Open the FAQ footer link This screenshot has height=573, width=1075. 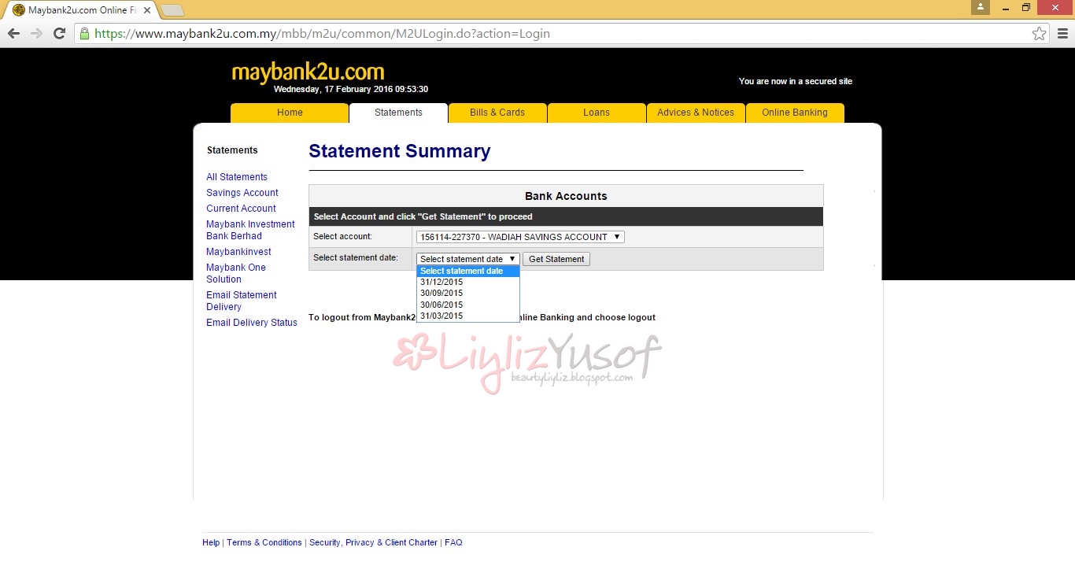453,542
